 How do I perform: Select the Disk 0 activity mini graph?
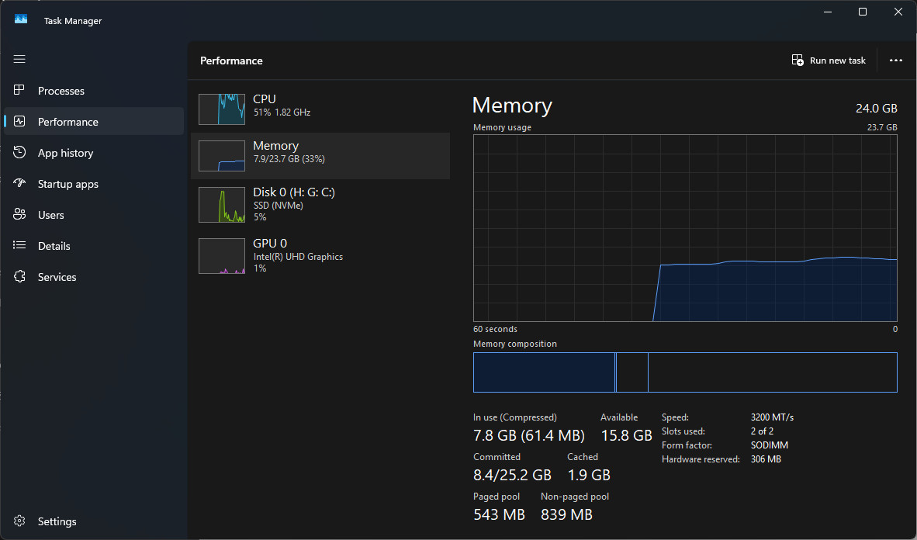[x=222, y=205]
